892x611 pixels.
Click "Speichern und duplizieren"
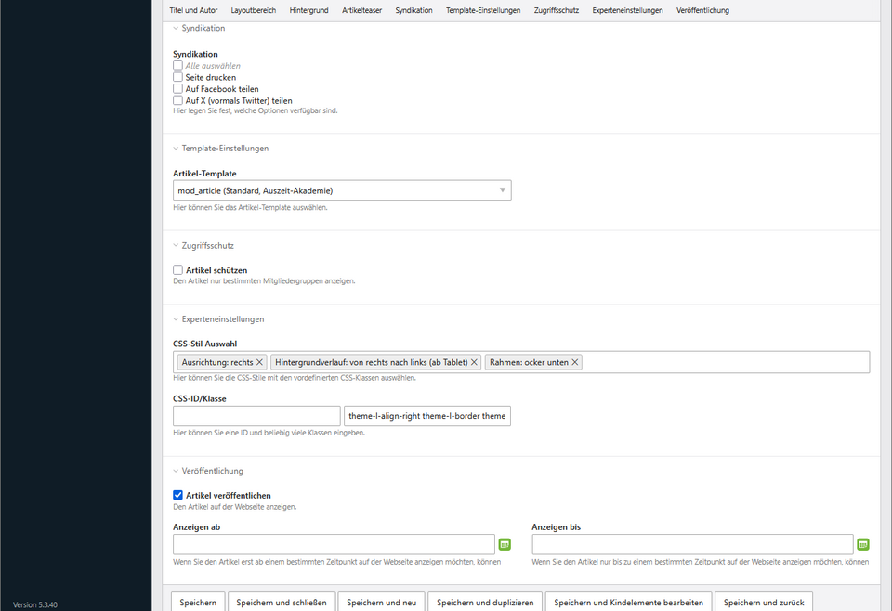point(484,602)
